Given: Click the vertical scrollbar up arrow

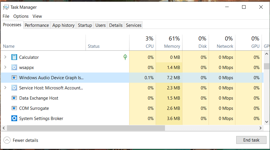Looking at the screenshot, I should (267, 54).
